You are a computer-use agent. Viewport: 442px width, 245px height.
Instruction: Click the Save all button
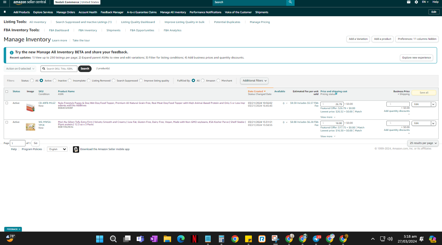pos(424,92)
